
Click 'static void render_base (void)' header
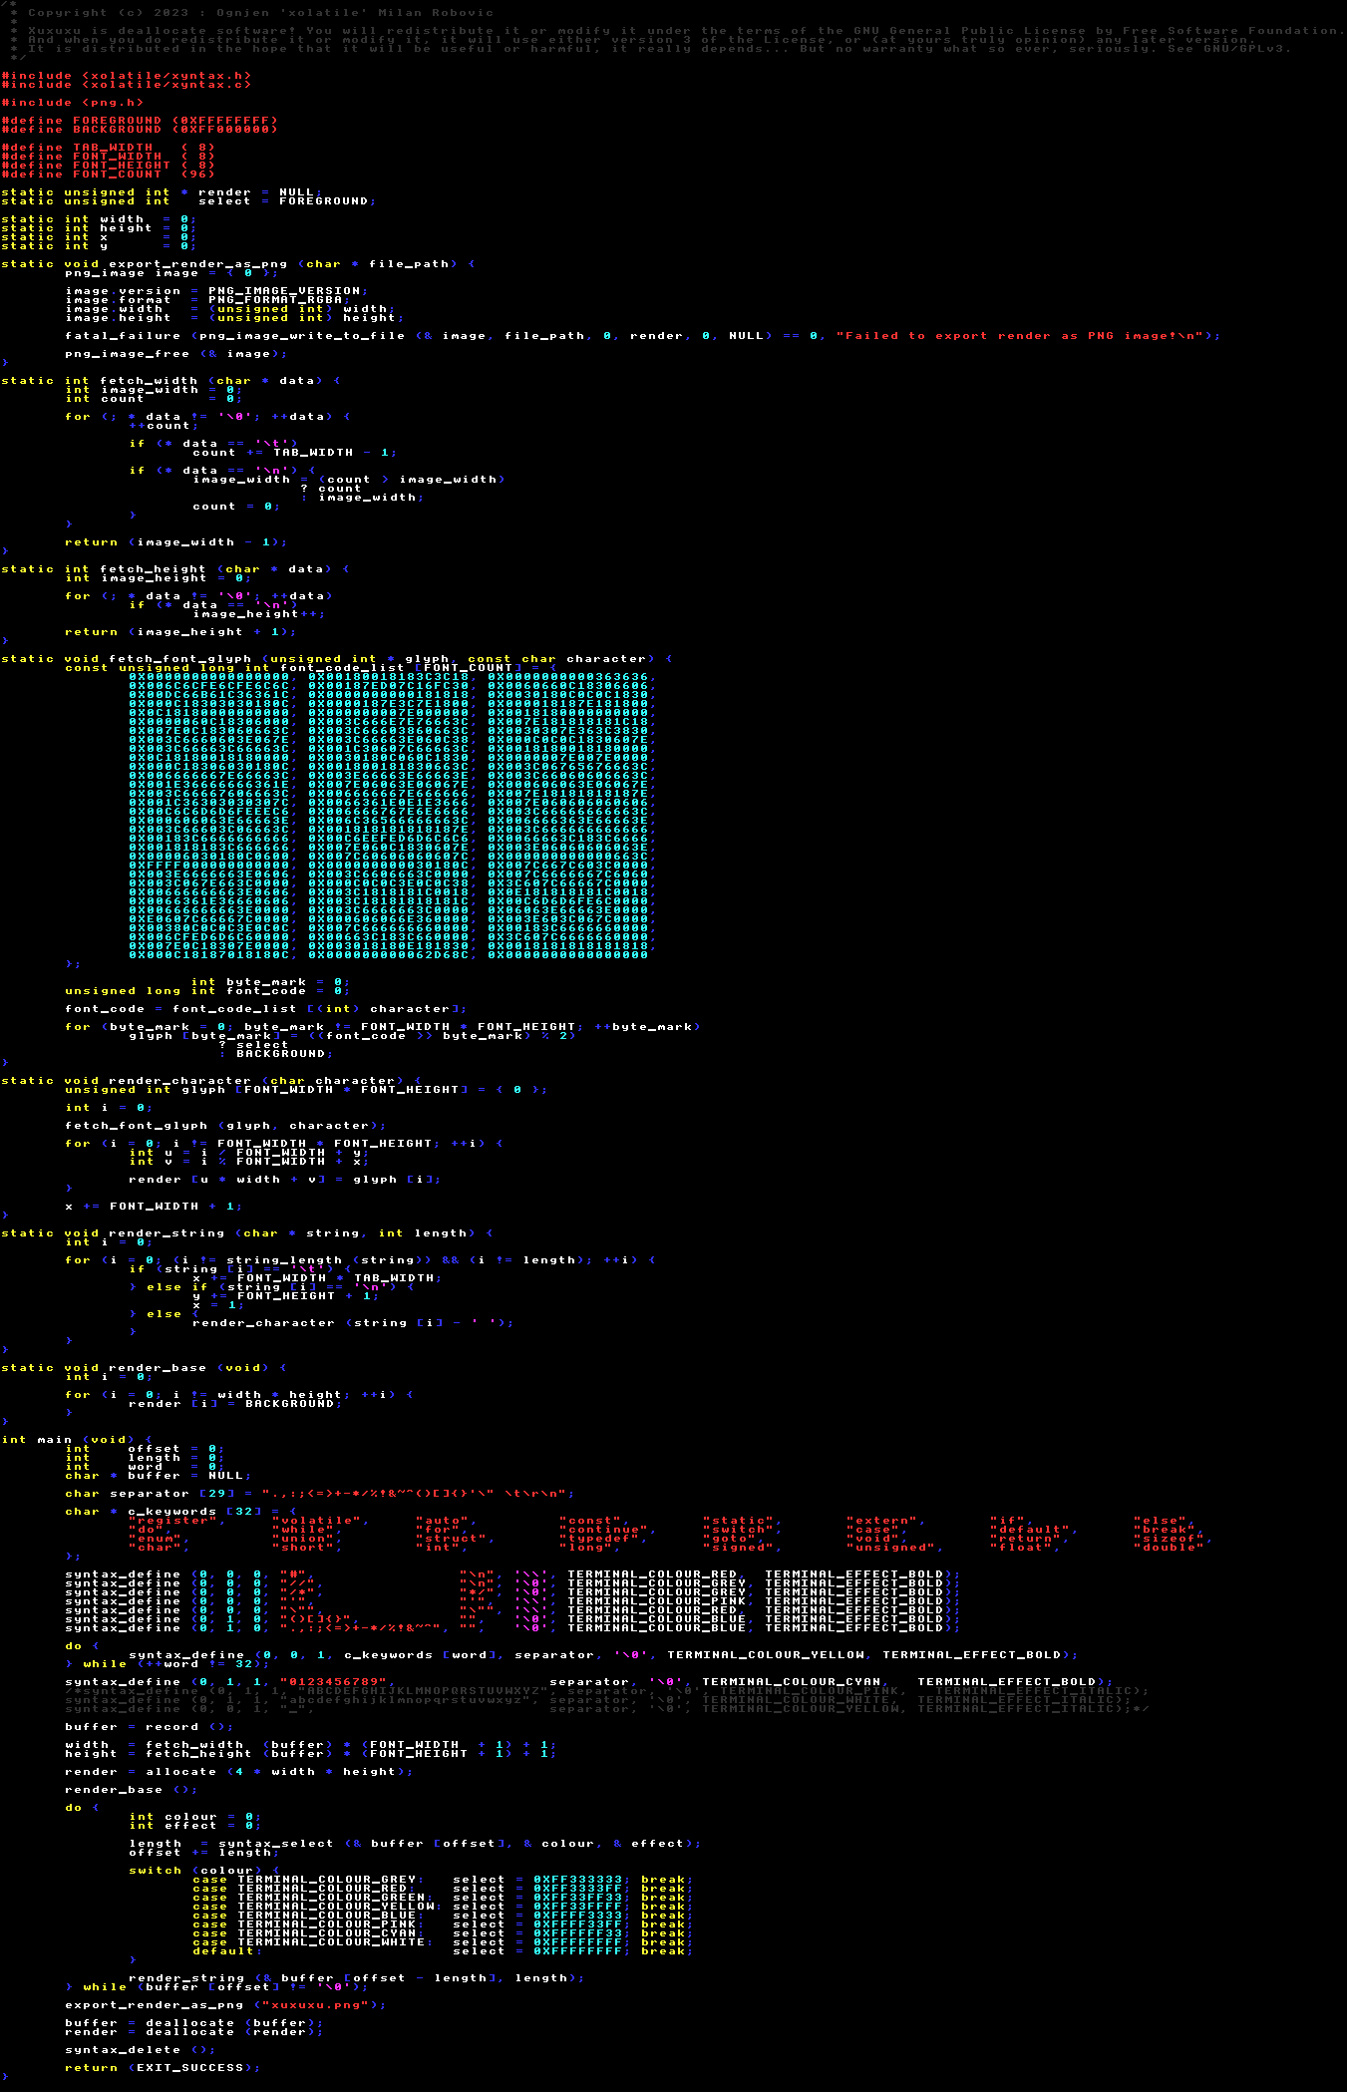[x=145, y=1368]
